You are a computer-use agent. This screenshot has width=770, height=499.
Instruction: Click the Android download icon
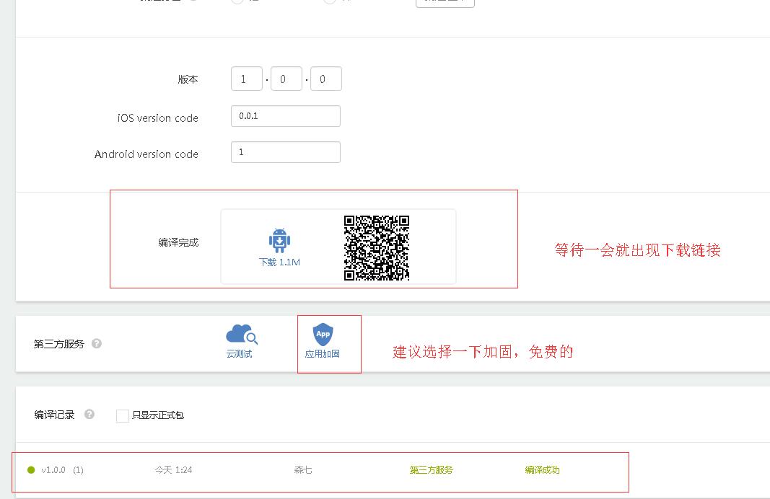(279, 240)
